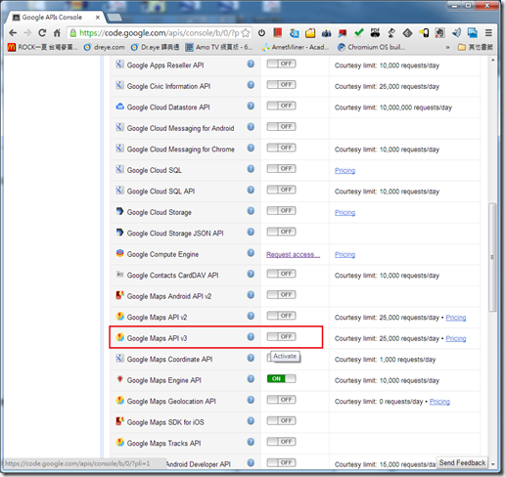Open the ArnetMiner bookmark
The image size is (505, 477).
[x=296, y=48]
